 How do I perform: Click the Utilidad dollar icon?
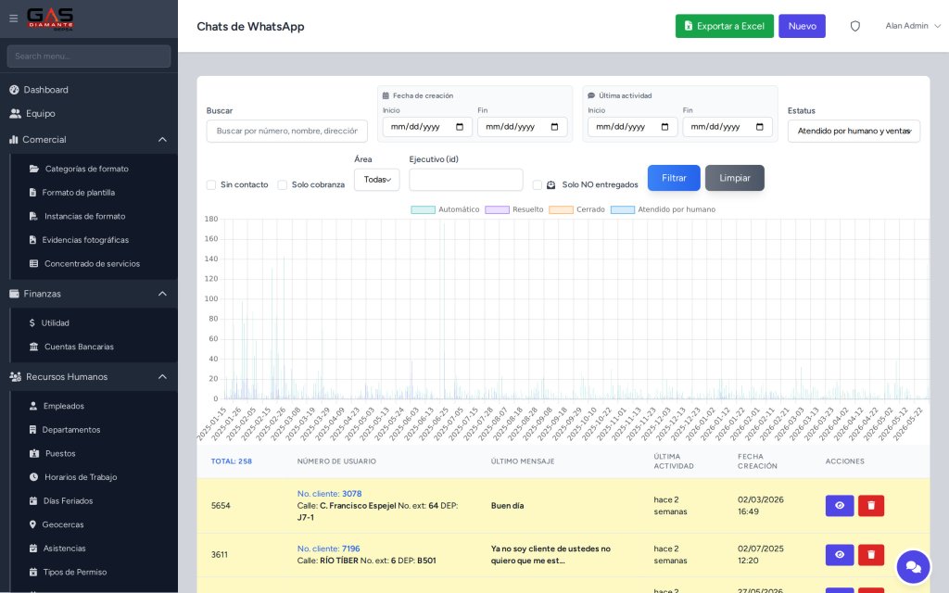[32, 323]
